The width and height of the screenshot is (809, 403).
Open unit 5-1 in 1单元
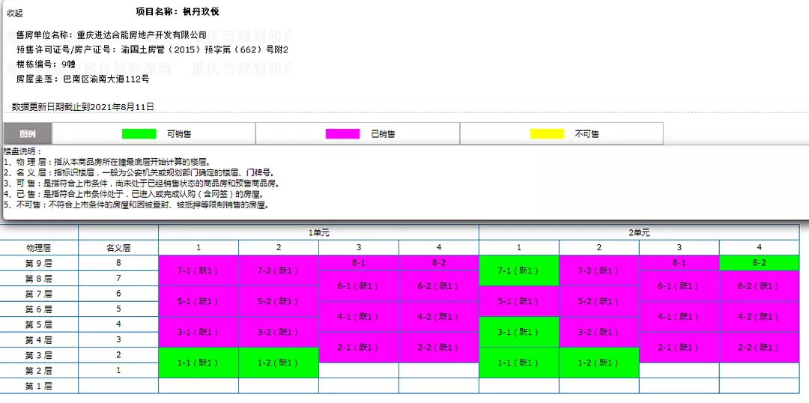(199, 301)
